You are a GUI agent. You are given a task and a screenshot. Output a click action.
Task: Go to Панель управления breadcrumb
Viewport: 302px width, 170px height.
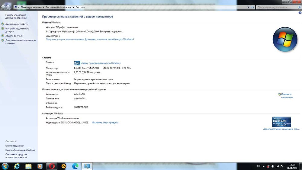pos(31,7)
